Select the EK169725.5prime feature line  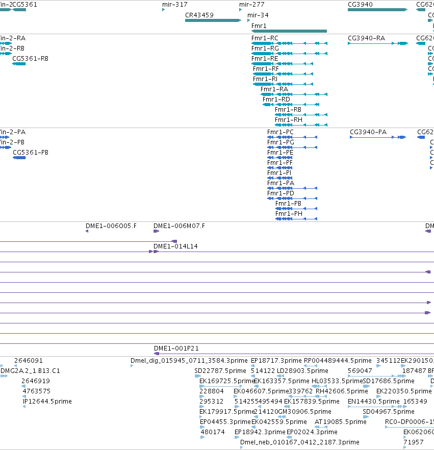(221, 386)
